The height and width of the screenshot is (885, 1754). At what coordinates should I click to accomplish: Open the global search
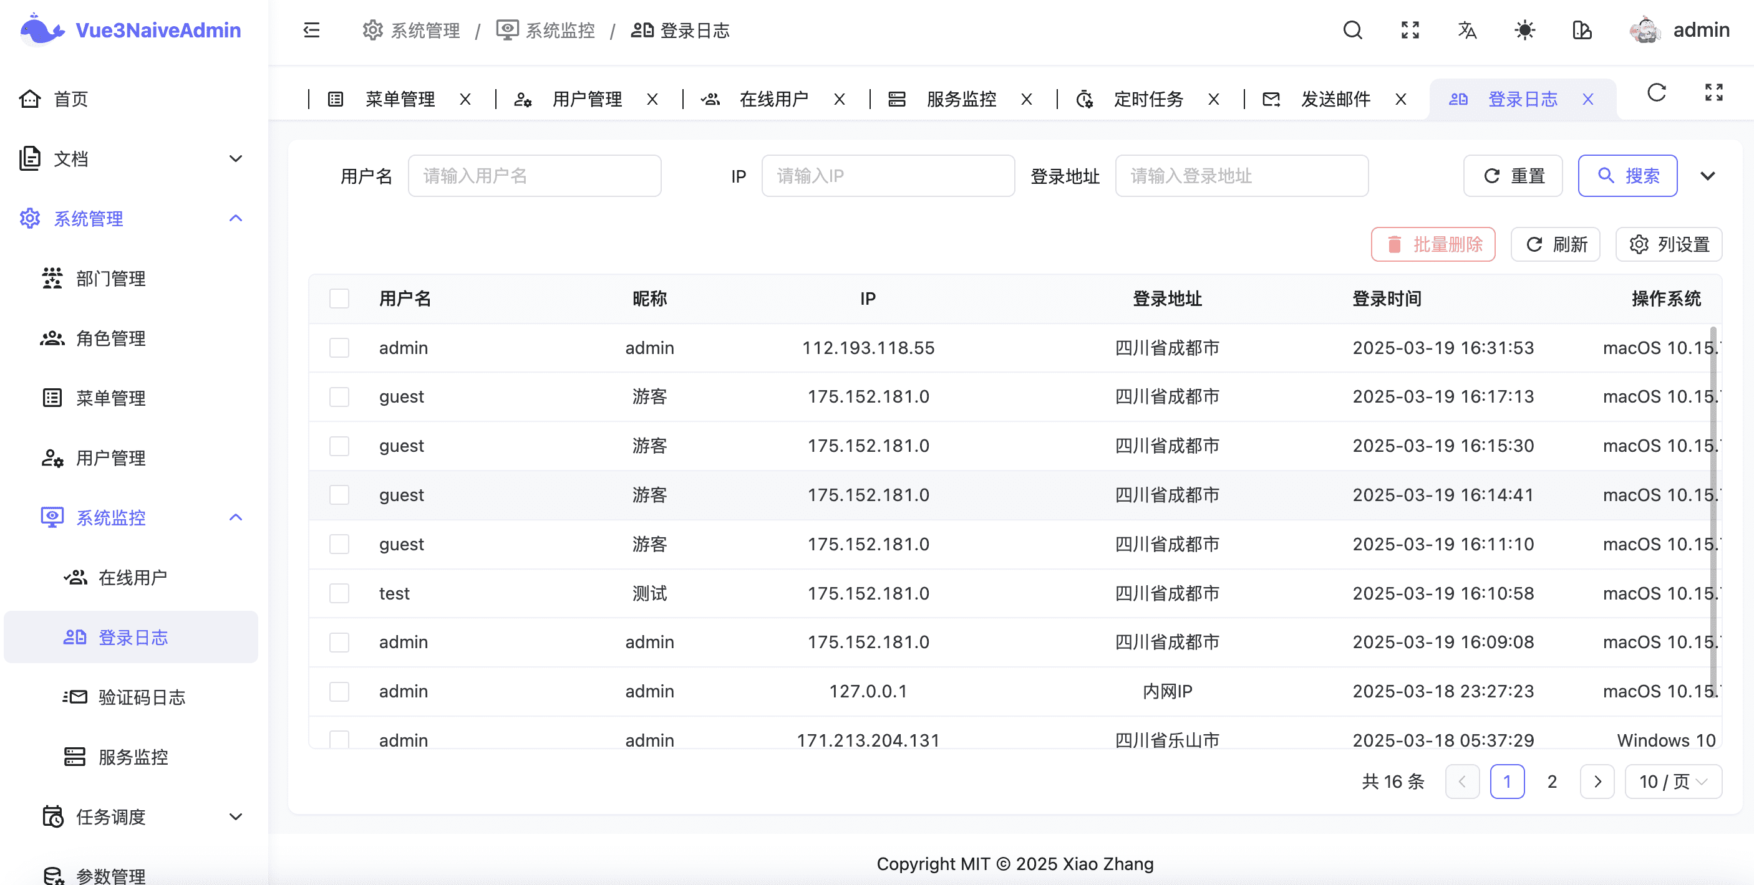[1352, 30]
